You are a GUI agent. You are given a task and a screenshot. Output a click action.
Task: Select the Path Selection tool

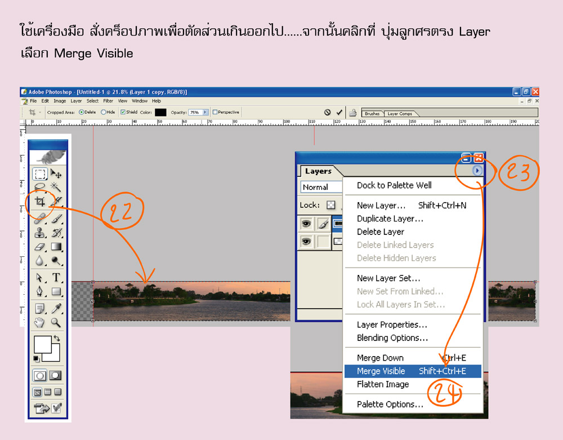40,277
